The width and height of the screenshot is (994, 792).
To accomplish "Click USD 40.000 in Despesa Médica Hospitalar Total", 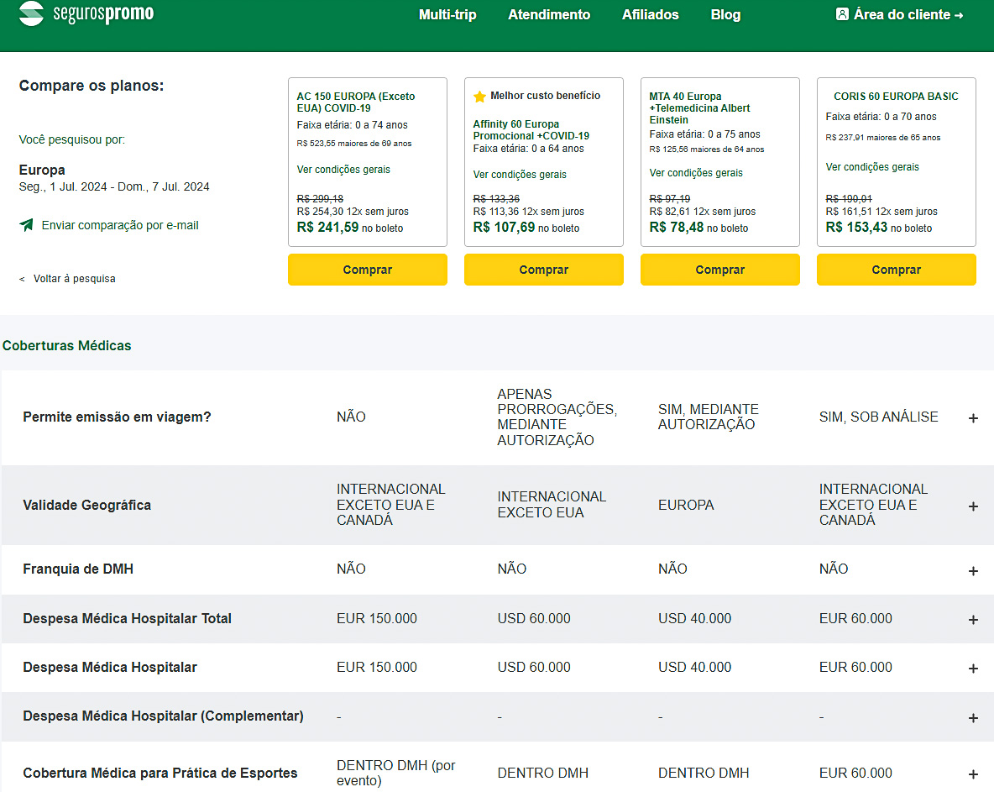I will pyautogui.click(x=695, y=618).
